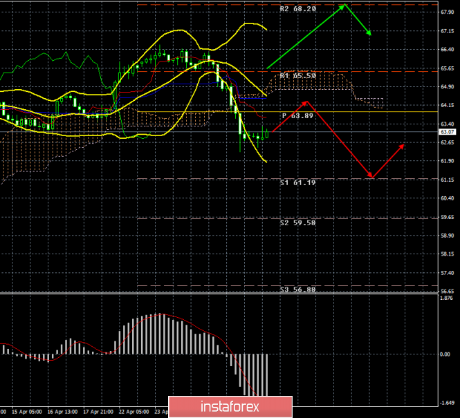Select the R2 68.20 resistance label
This screenshot has height=418, width=460.
coord(298,10)
